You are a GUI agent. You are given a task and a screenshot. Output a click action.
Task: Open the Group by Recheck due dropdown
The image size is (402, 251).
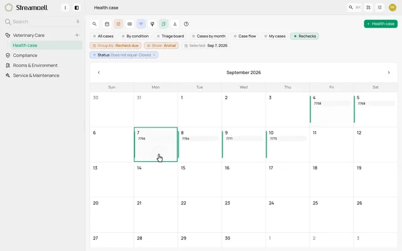(116, 46)
